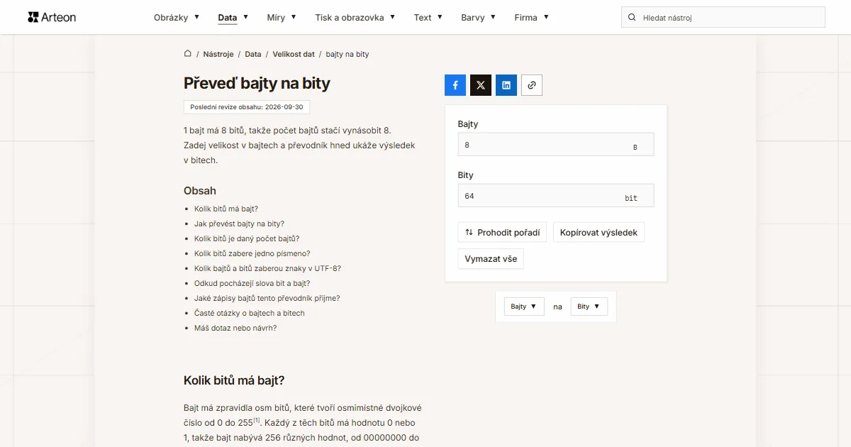Expand the Tisk a obrazovka menu
Screen dimensions: 851x447
(355, 17)
